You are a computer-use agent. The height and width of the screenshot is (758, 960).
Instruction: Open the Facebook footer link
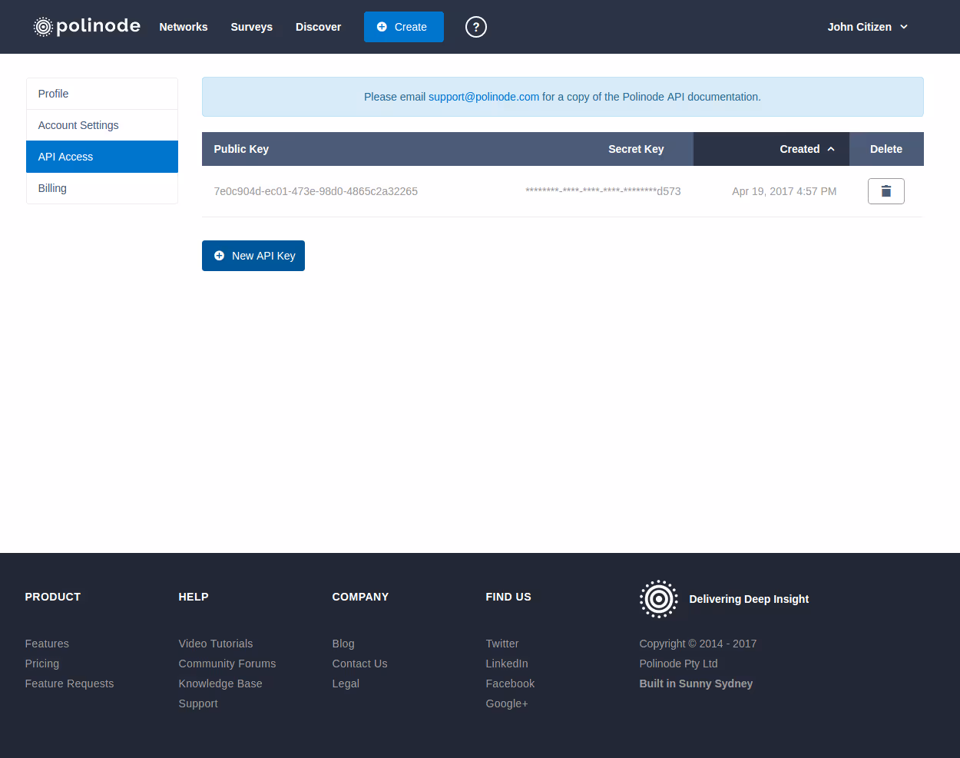(510, 684)
